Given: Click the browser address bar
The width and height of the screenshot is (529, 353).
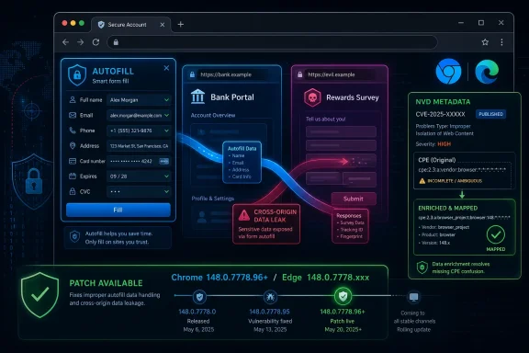Looking at the screenshot, I should 272,42.
